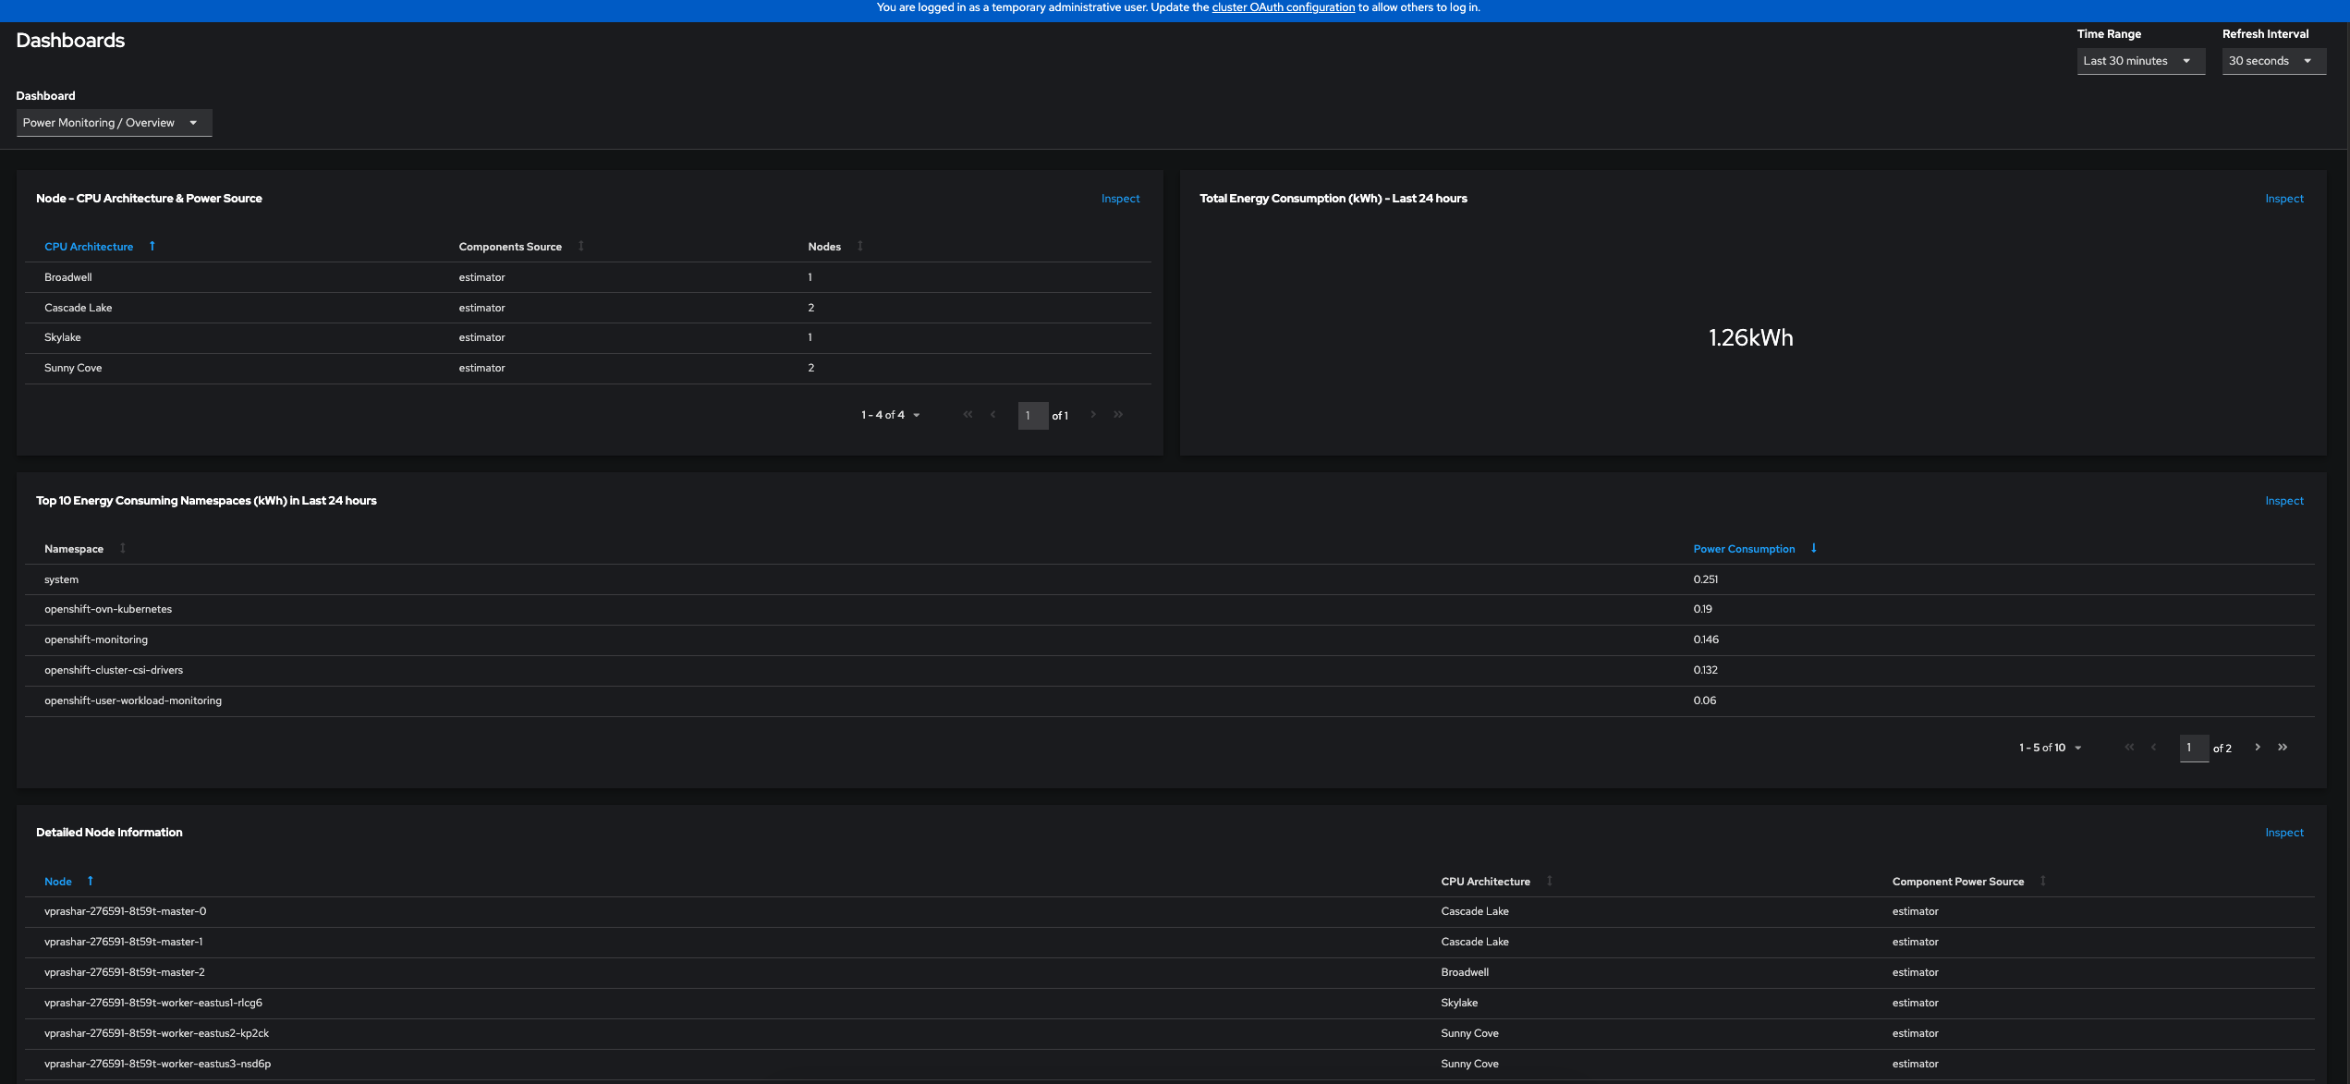Open cluster OAuth configuration link
The width and height of the screenshot is (2350, 1084).
pyautogui.click(x=1283, y=7)
